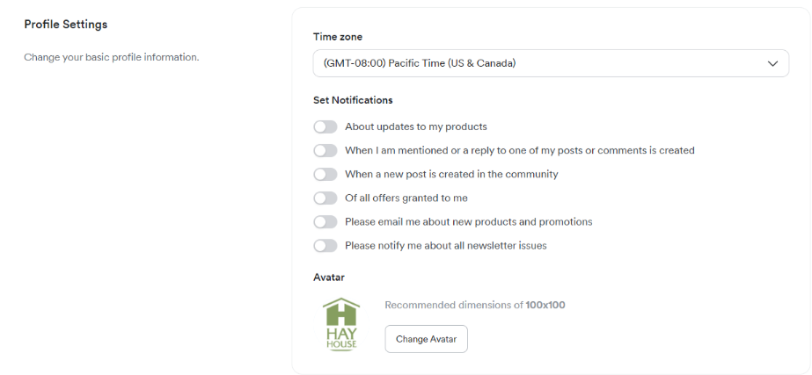Viewport: 812px width, 375px height.
Task: Click the 'About updates to my products' label
Action: (415, 126)
